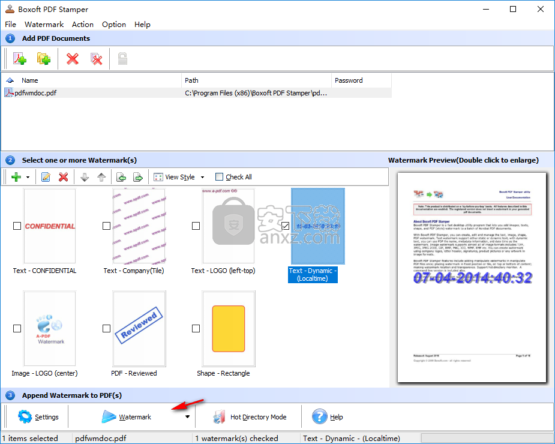Check the Text - LOGO (left-top) checkbox
555x444 pixels.
(196, 226)
